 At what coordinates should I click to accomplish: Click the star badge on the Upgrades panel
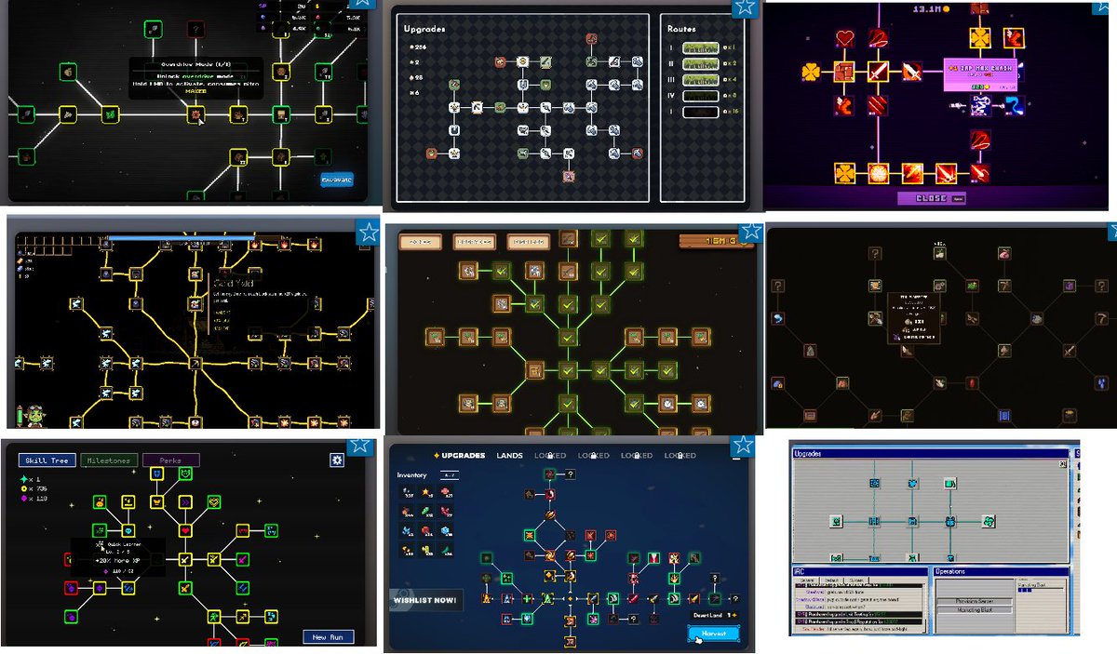(744, 8)
